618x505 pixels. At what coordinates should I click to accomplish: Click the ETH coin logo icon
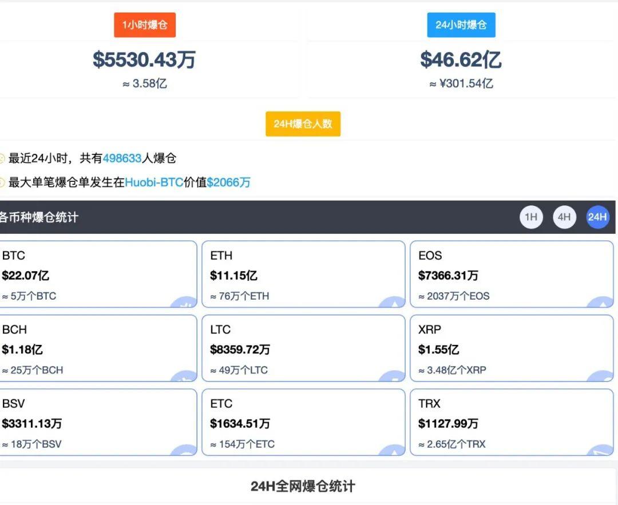(x=392, y=304)
